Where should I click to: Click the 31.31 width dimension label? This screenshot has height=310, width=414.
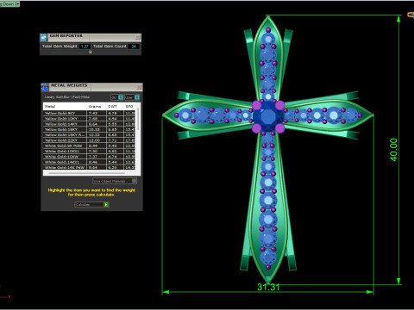[x=268, y=287]
